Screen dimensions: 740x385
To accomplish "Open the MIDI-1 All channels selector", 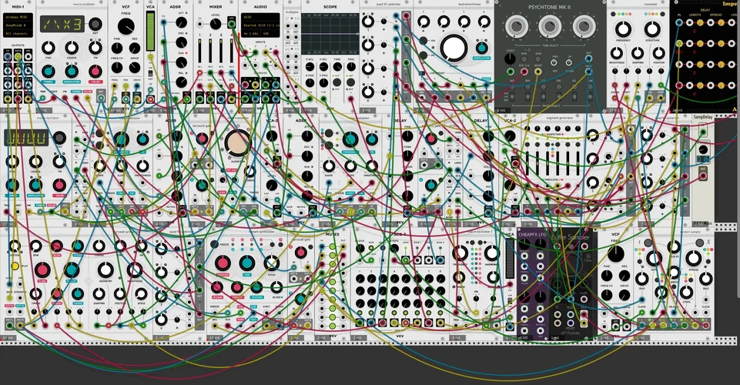I will click(x=18, y=34).
